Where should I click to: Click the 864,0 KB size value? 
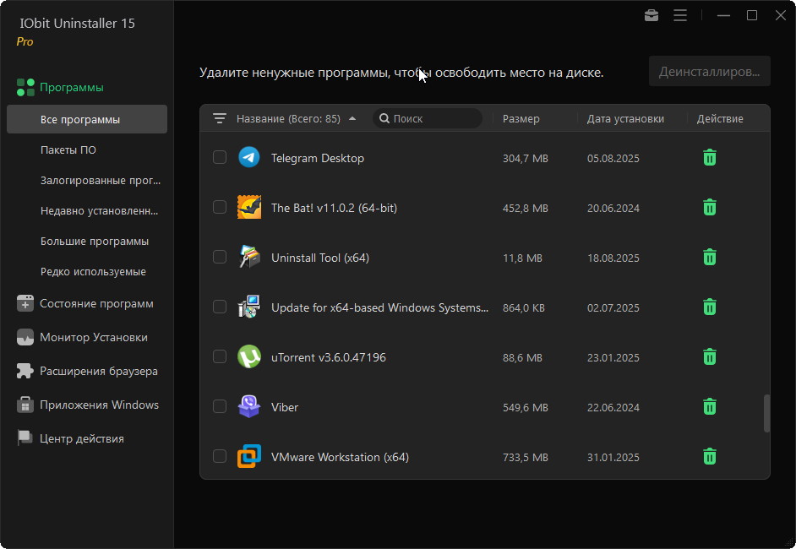(523, 308)
